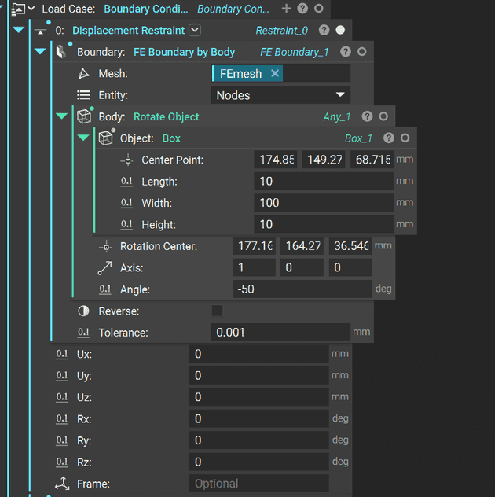Image resolution: width=495 pixels, height=497 pixels.
Task: Click the Angle input field
Action: click(x=302, y=289)
